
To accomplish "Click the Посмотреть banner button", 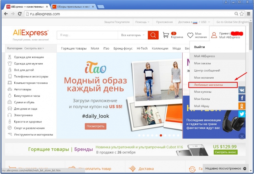I will tap(96, 126).
